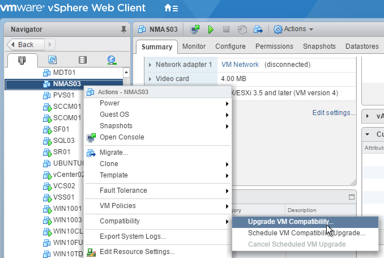Switch to the Permissions tab
The image size is (384, 258).
click(x=274, y=46)
